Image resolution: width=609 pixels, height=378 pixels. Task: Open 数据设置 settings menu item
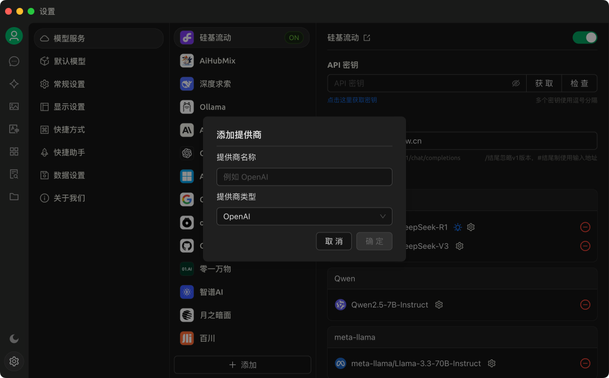(x=99, y=175)
